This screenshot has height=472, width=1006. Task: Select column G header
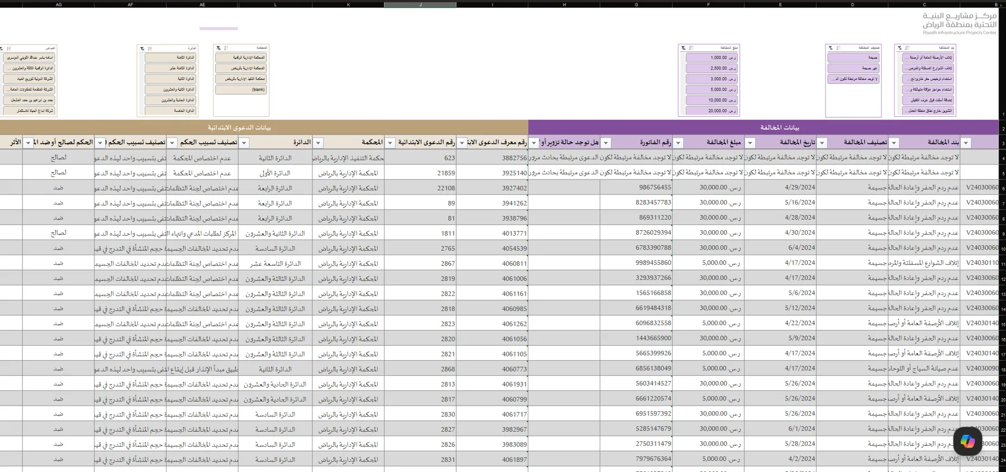pyautogui.click(x=636, y=4)
